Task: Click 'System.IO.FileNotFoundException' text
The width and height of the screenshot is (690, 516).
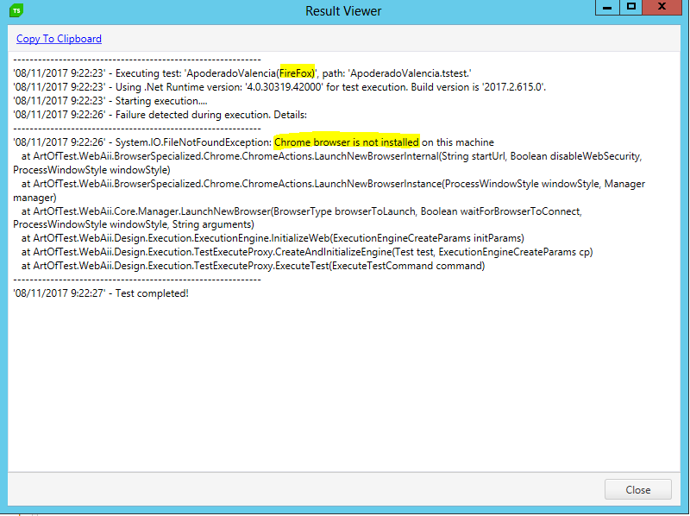Action: (x=193, y=142)
